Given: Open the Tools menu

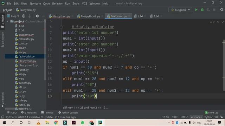Looking at the screenshot, I should 76,3.
